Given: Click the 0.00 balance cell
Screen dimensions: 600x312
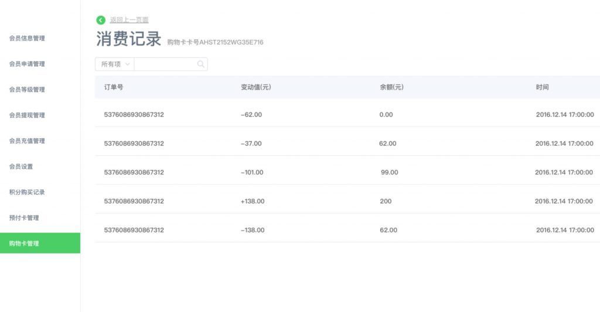Looking at the screenshot, I should tap(386, 115).
